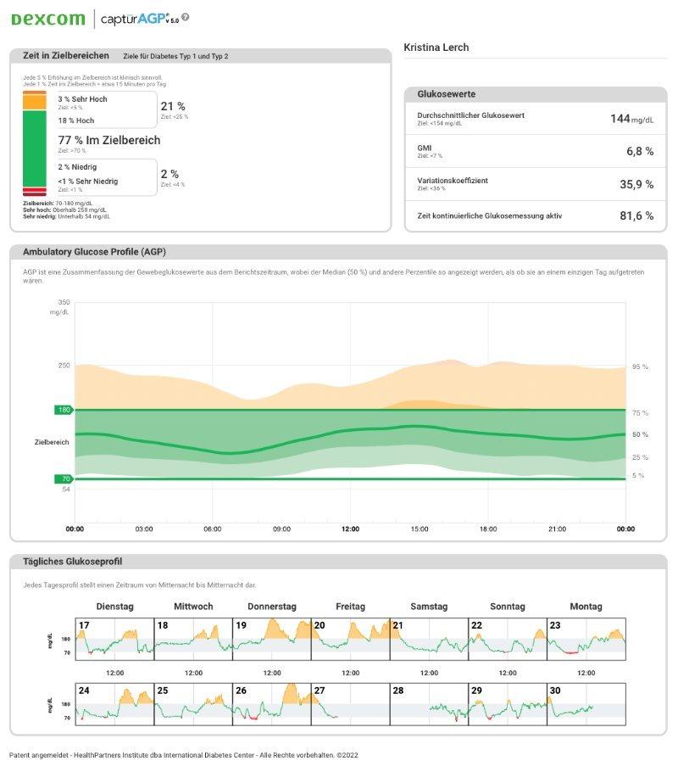Select the green 70 target marker
The height and width of the screenshot is (772, 678).
point(64,479)
